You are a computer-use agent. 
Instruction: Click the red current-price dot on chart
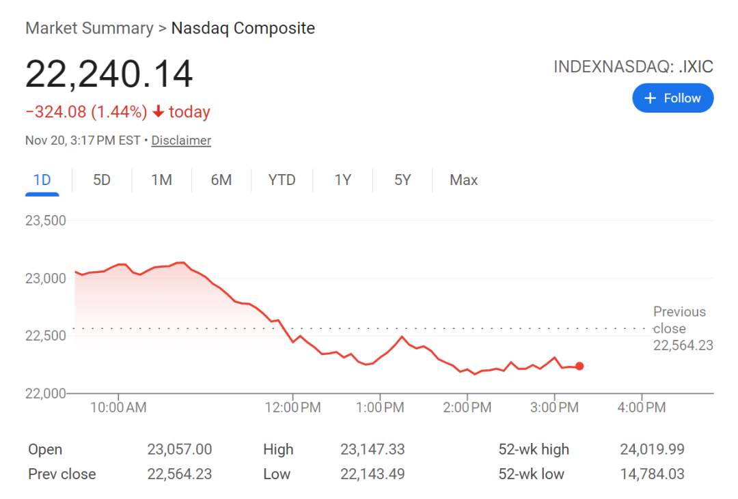579,367
